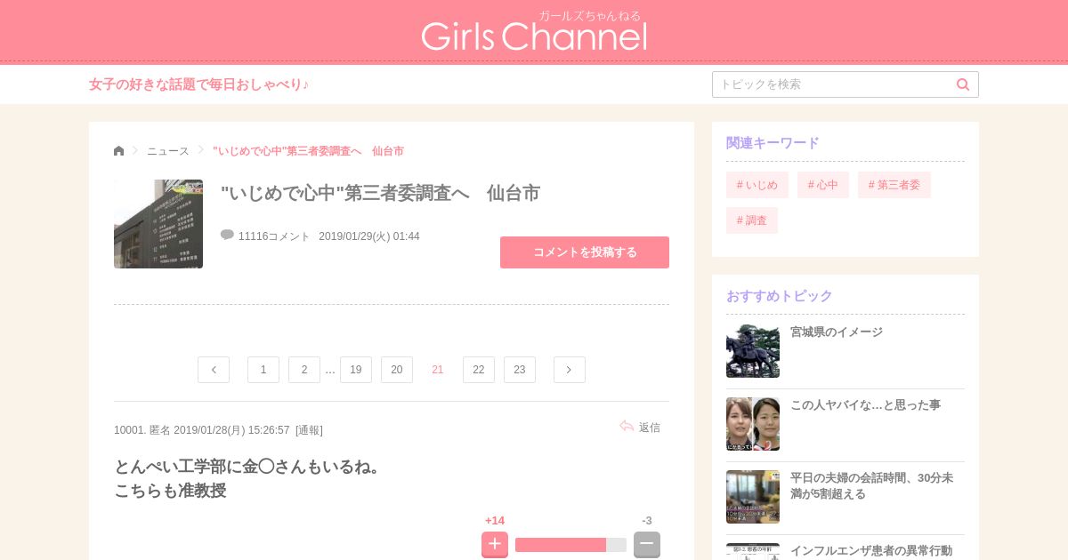Click the [通報] report link
Image resolution: width=1068 pixels, height=560 pixels.
pos(309,430)
